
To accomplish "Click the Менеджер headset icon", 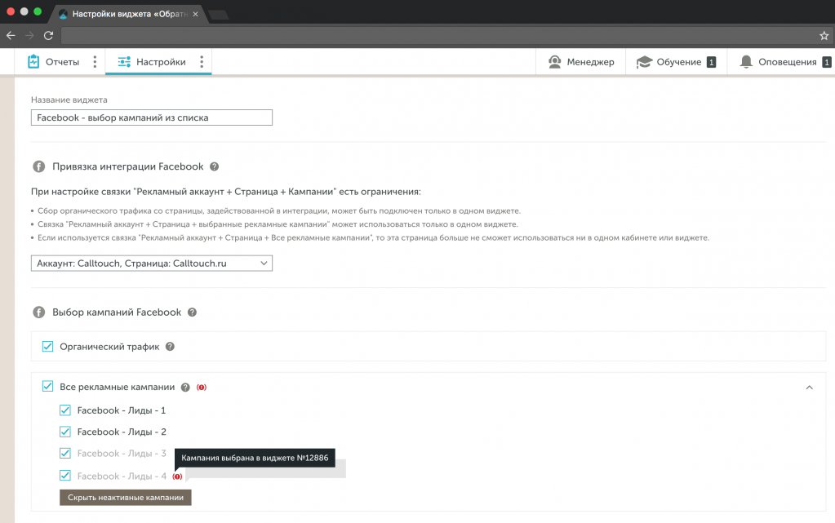I will (554, 62).
